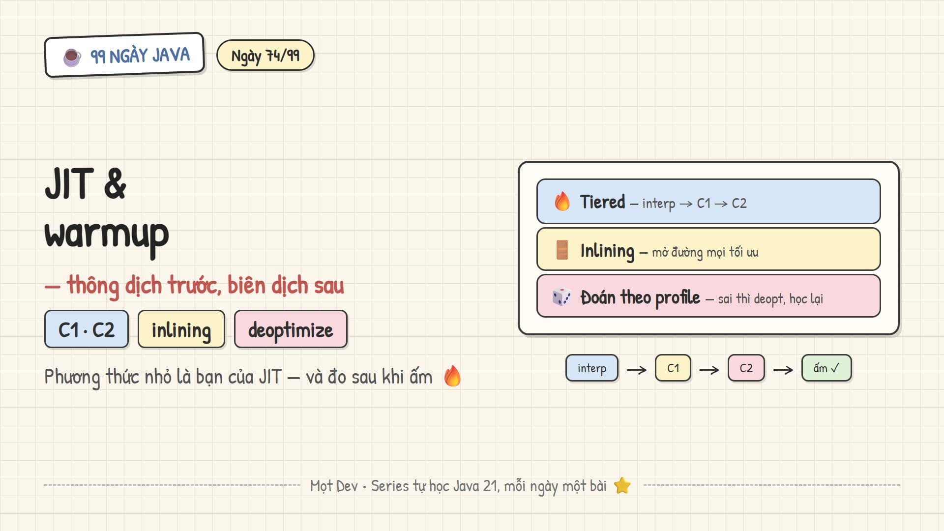Viewport: 944px width, 531px height.
Task: Click the dice icon beside Đoán theo profile
Action: click(x=561, y=297)
